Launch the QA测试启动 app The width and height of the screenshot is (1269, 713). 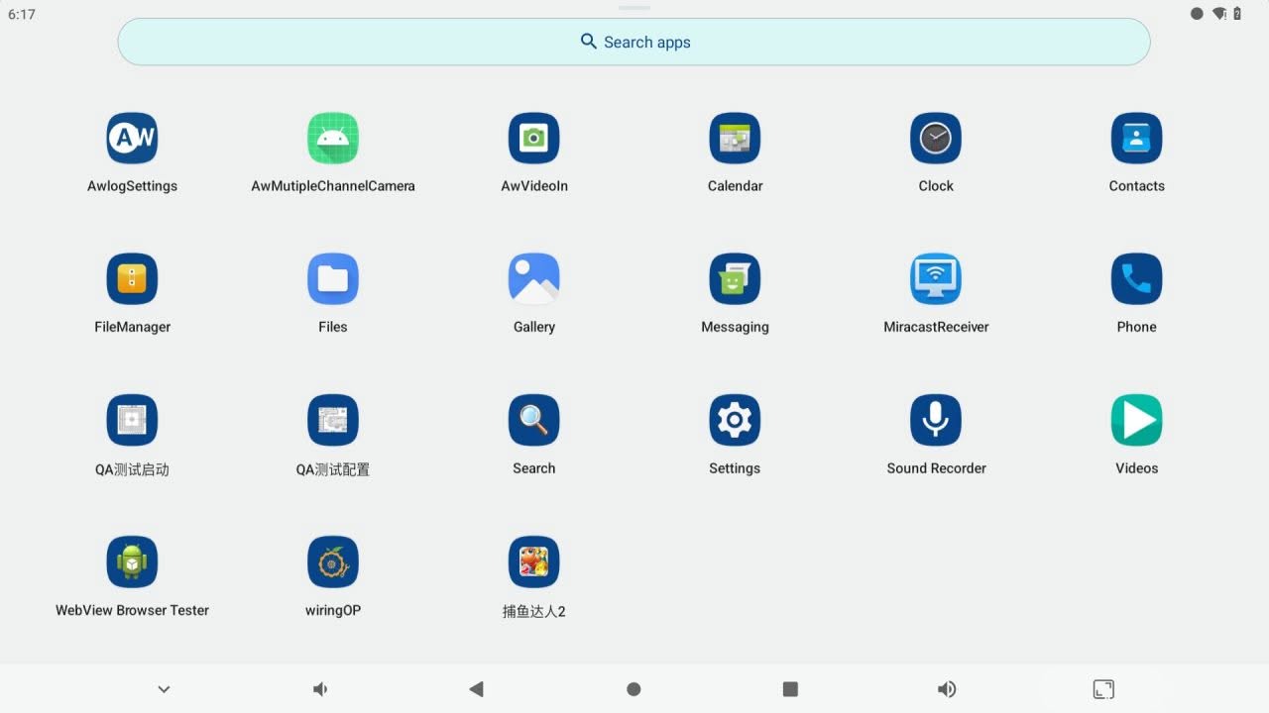132,421
